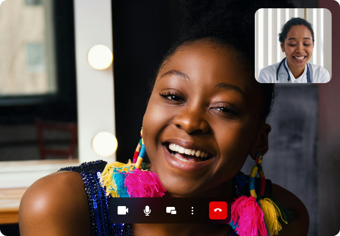
Task: Turn off the camera with the video icon
Action: 123,210
